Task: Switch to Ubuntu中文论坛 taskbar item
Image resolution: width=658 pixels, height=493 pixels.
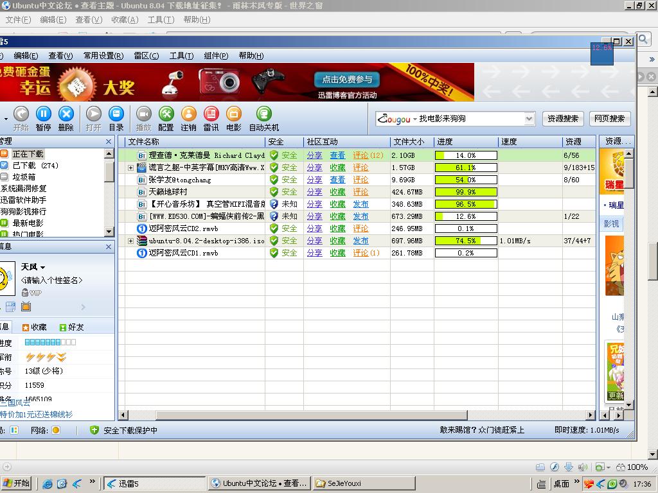Action: (260, 483)
